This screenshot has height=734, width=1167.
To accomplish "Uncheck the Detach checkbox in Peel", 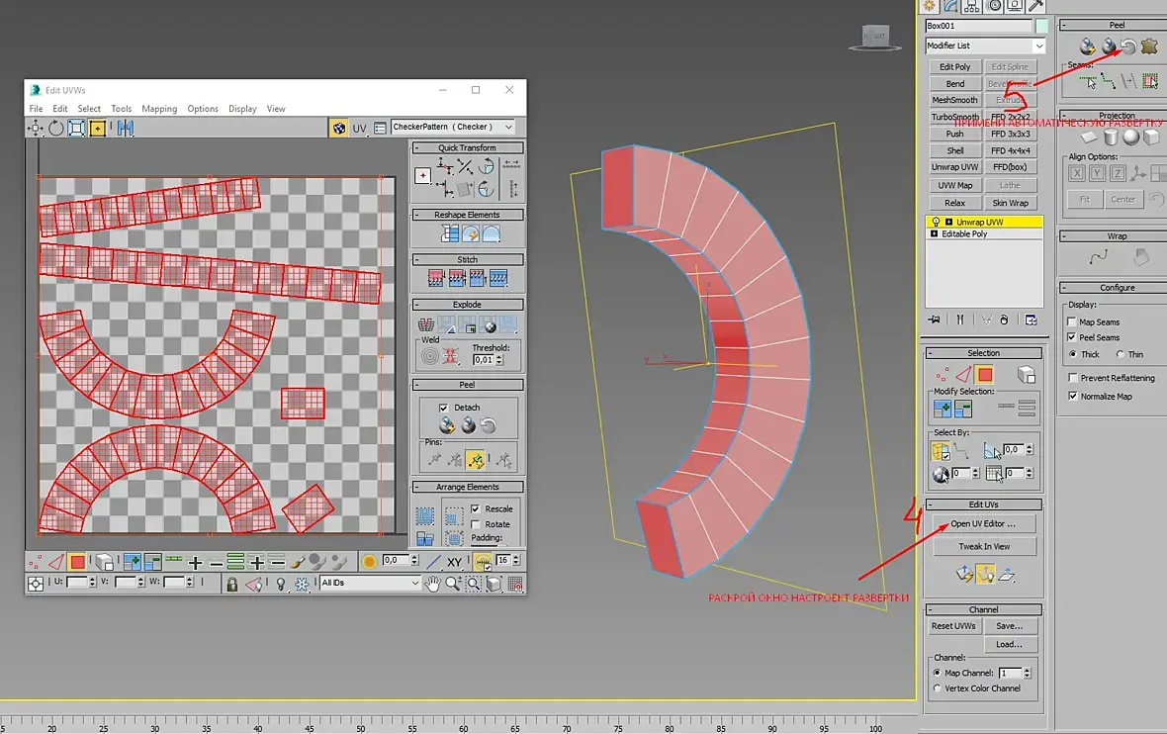I will (443, 407).
